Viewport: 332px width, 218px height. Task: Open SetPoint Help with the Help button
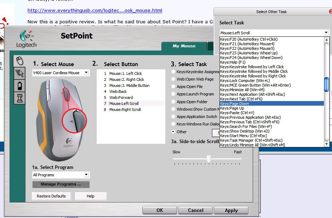point(91,196)
